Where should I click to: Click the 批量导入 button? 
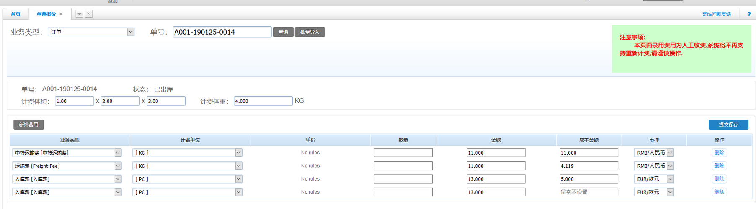tap(310, 32)
